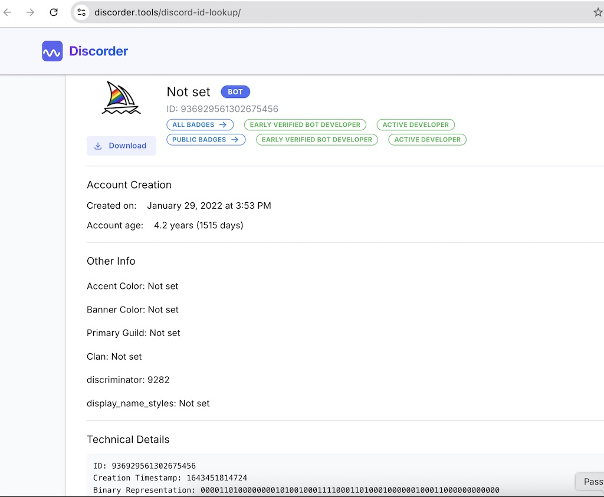
Task: Go to home via Discorder brand text
Action: 99,51
